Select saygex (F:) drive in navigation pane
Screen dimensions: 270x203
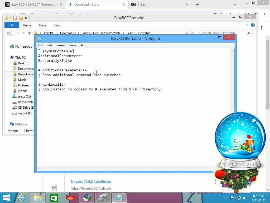25,113
